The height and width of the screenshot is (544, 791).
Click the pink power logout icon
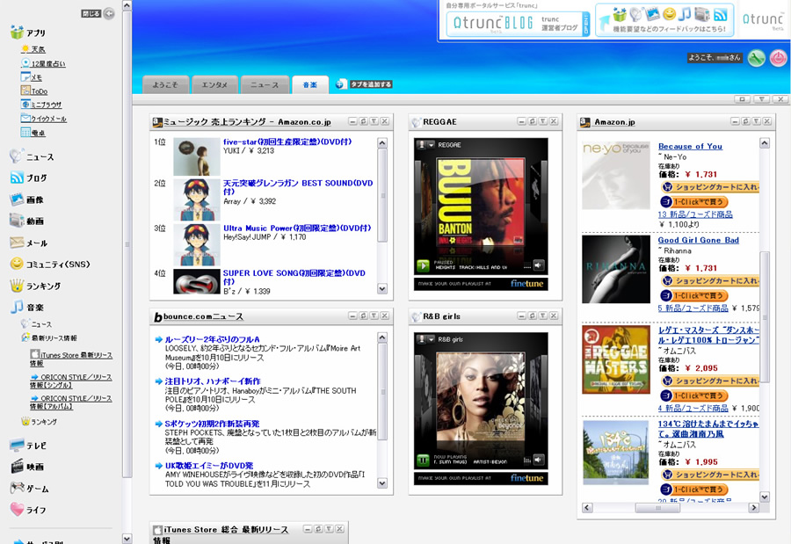pyautogui.click(x=778, y=59)
